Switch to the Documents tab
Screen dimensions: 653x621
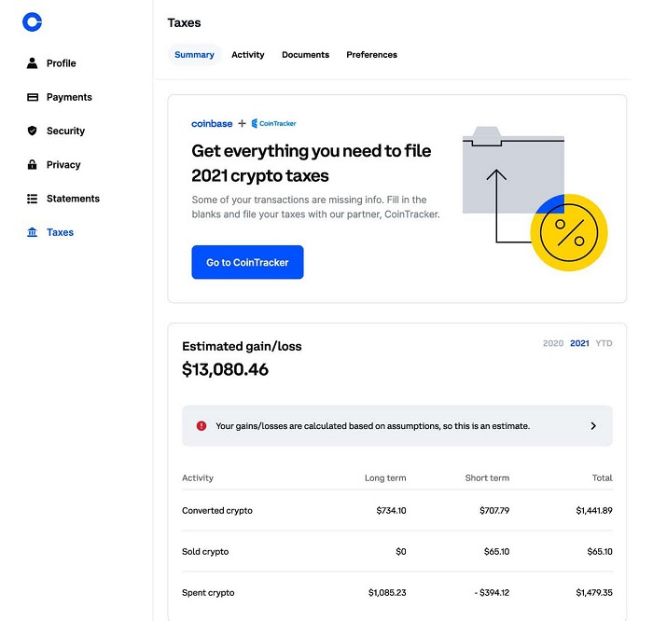point(305,55)
